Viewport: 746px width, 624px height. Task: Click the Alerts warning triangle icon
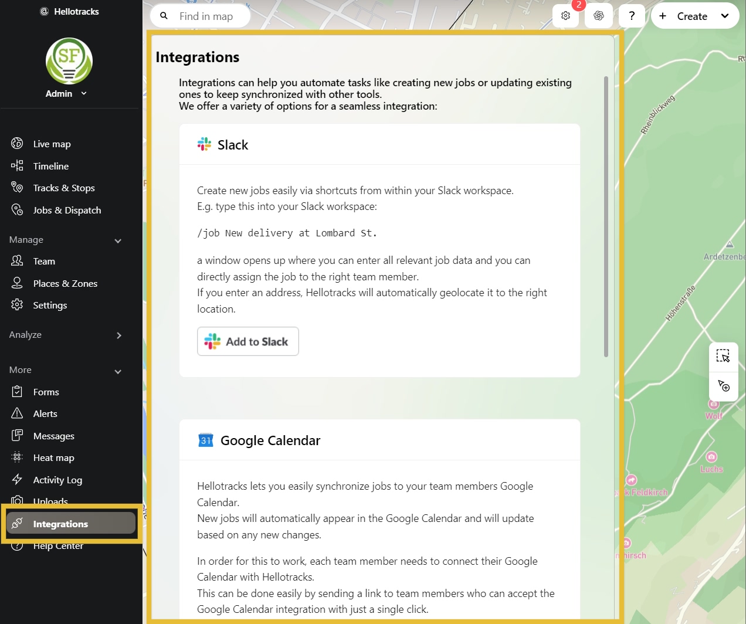(17, 413)
